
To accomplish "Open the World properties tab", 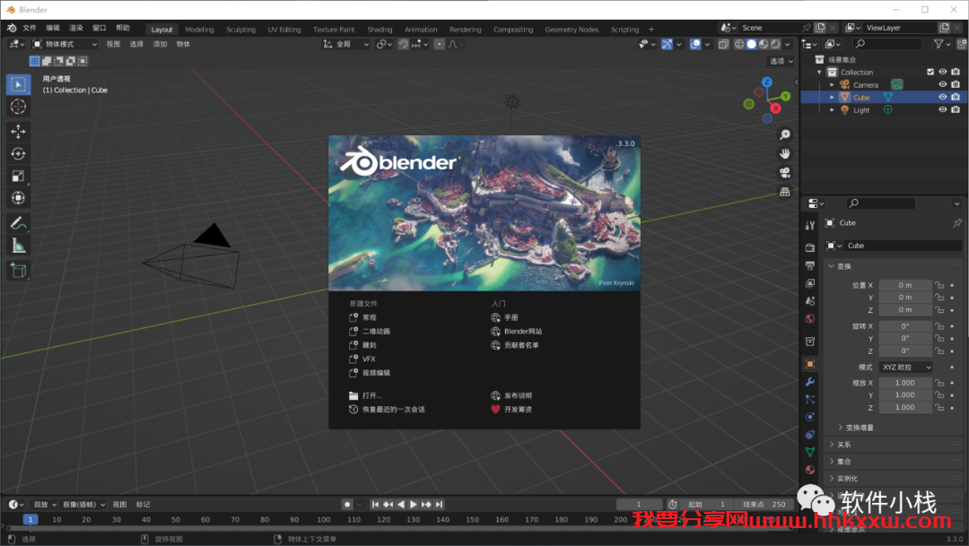I will click(810, 319).
